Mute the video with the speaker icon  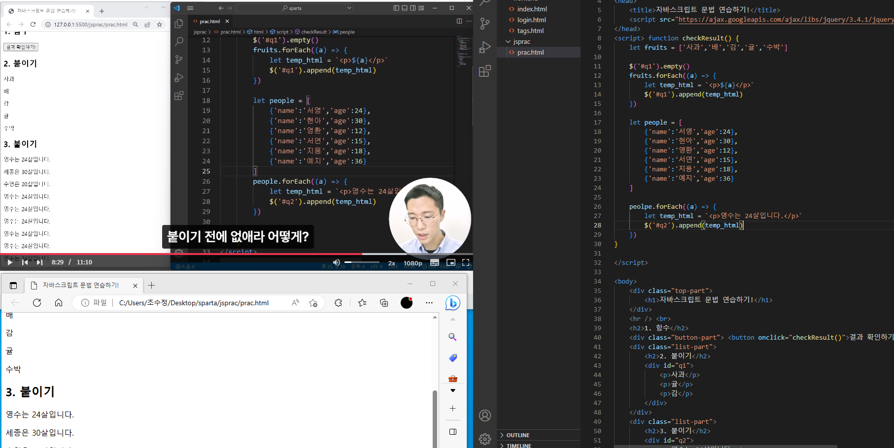[x=337, y=262]
